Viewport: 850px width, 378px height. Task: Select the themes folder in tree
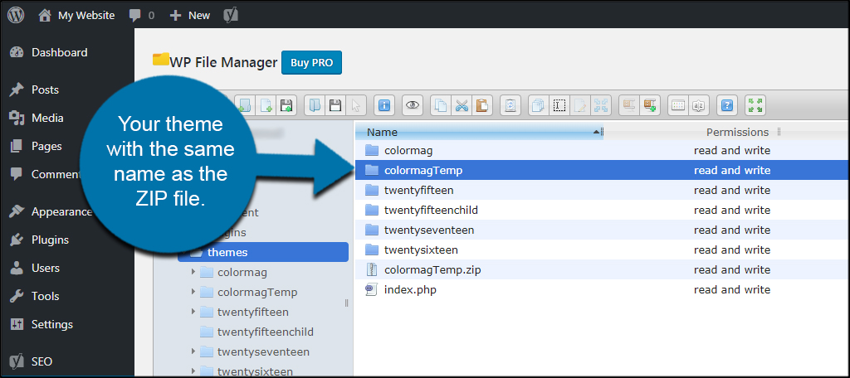click(263, 252)
